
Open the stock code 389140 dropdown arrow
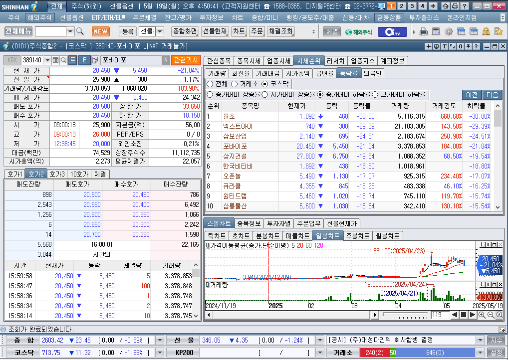47,60
